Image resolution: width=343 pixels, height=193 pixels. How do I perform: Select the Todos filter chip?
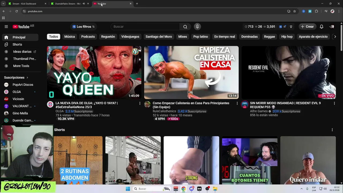(x=53, y=37)
